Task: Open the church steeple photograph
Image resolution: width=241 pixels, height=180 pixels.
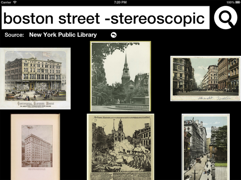Action: click(x=120, y=76)
